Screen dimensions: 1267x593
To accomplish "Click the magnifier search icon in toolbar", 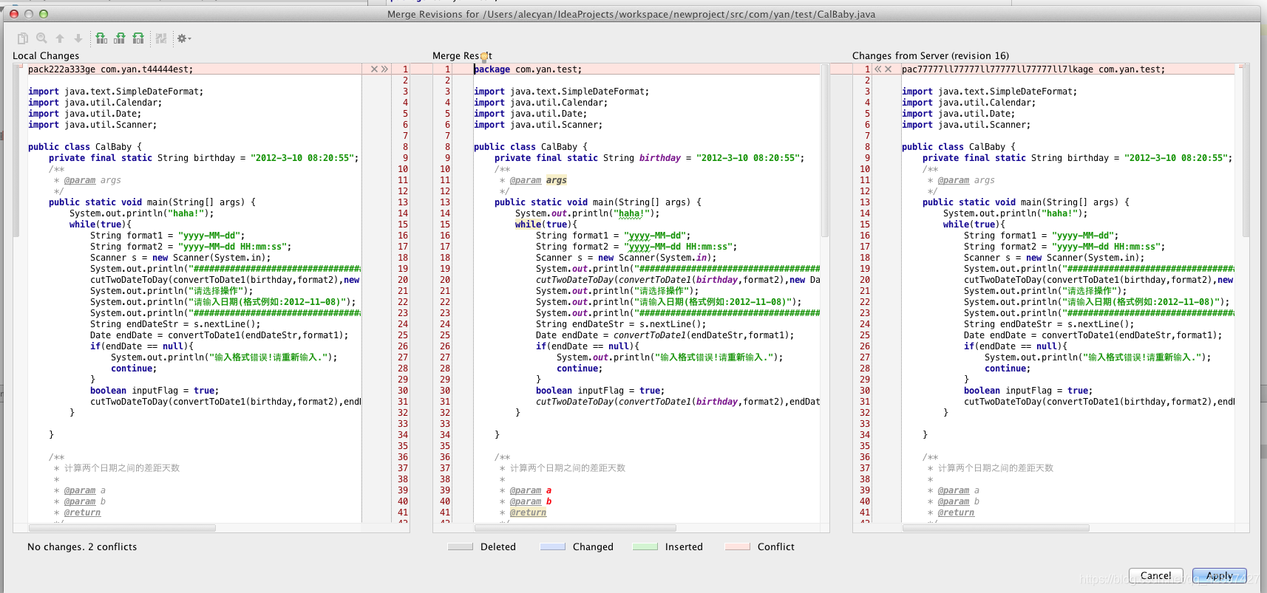I will 41,38.
